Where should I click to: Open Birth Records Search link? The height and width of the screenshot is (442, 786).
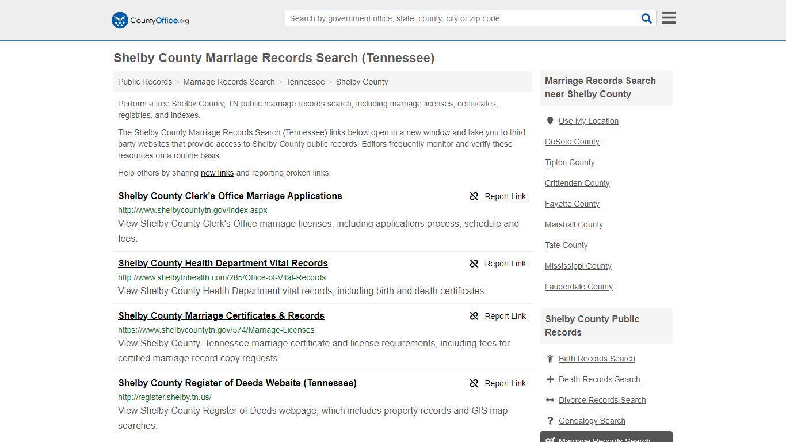pyautogui.click(x=597, y=359)
